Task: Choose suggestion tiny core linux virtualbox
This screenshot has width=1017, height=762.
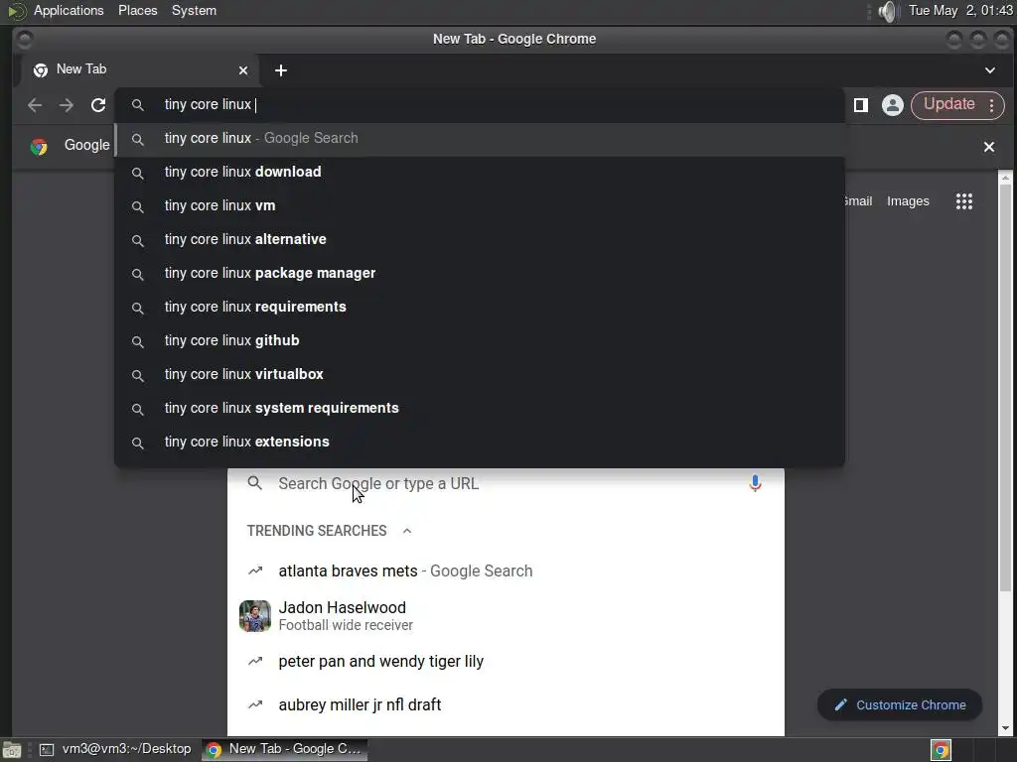Action: (x=480, y=374)
